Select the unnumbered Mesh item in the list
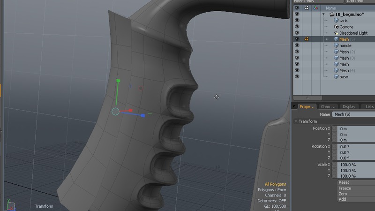Viewport: 375px width, 211px height. point(344,64)
